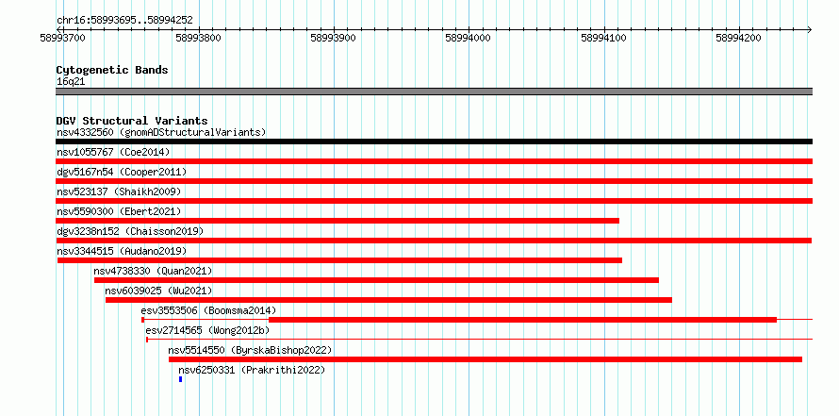Click ruler position 58993900
The height and width of the screenshot is (416, 839).
[334, 38]
